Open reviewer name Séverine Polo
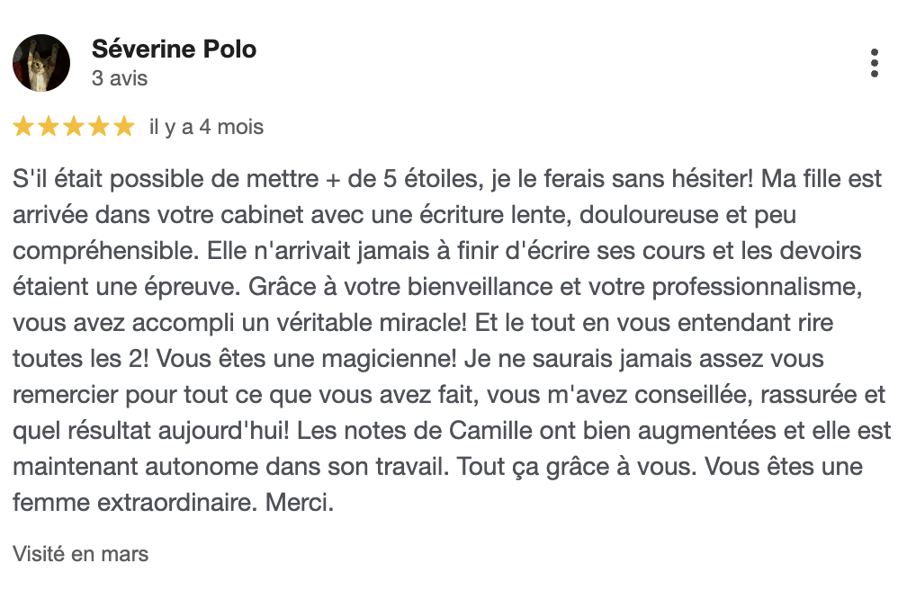Image resolution: width=916 pixels, height=590 pixels. coord(174,49)
